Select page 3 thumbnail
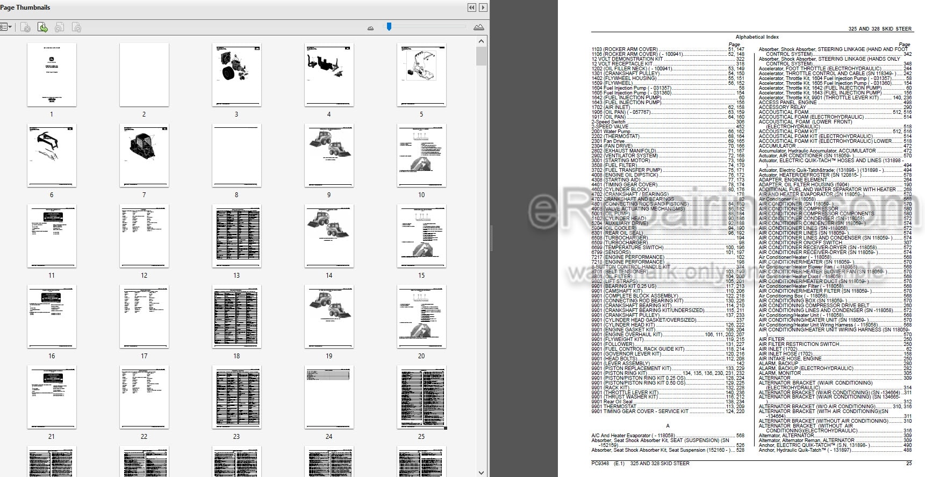925x477 pixels. 236,75
